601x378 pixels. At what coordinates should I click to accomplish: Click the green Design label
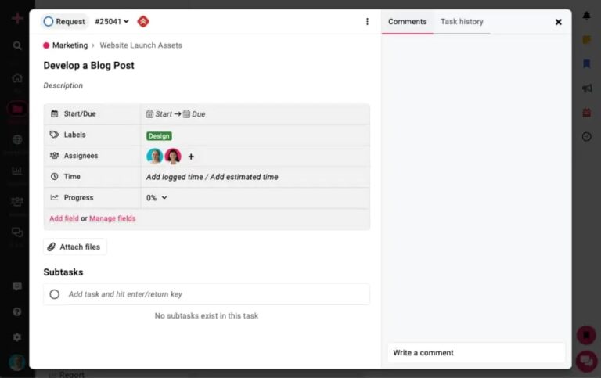pyautogui.click(x=159, y=136)
